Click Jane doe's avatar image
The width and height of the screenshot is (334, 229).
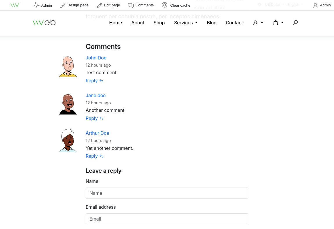pyautogui.click(x=68, y=104)
